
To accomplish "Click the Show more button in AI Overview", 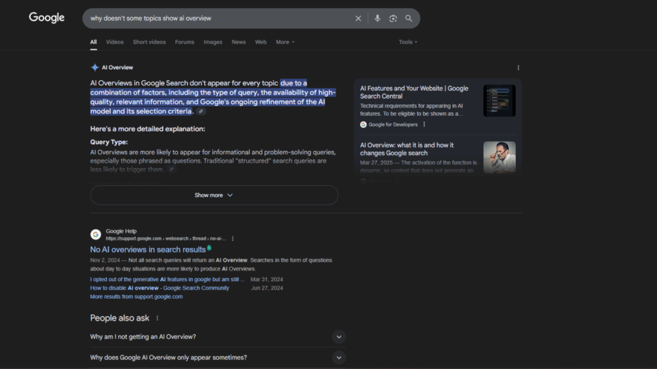I will pos(214,195).
